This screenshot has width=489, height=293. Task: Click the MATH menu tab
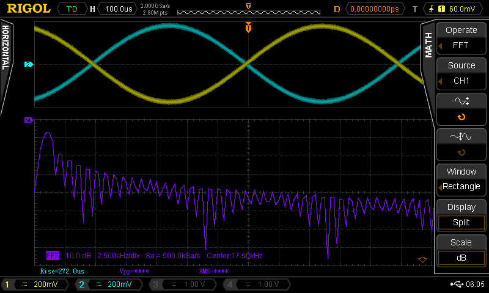[428, 45]
